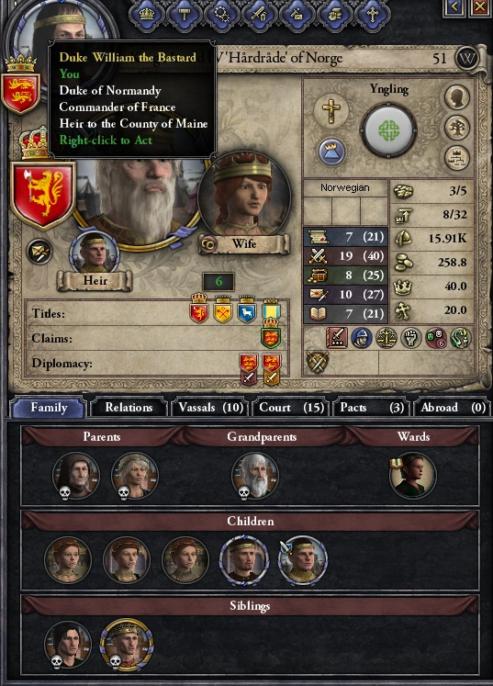This screenshot has width=493, height=686.
Task: Open the family tree icon
Action: [456, 128]
